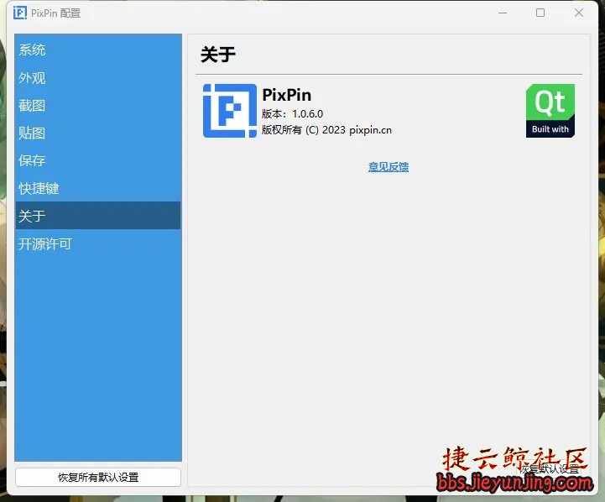Open the 开源许可 license page
This screenshot has height=502, width=605.
coord(97,243)
